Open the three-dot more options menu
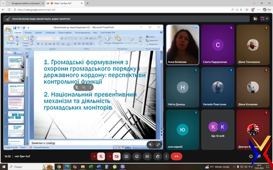 coord(166,156)
